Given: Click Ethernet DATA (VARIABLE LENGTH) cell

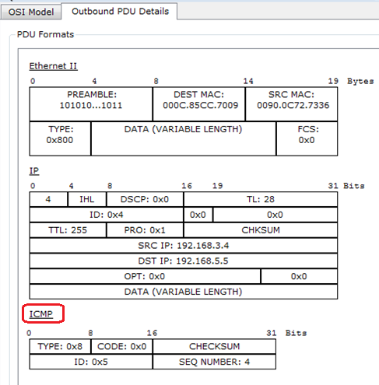Looking at the screenshot, I should click(184, 138).
